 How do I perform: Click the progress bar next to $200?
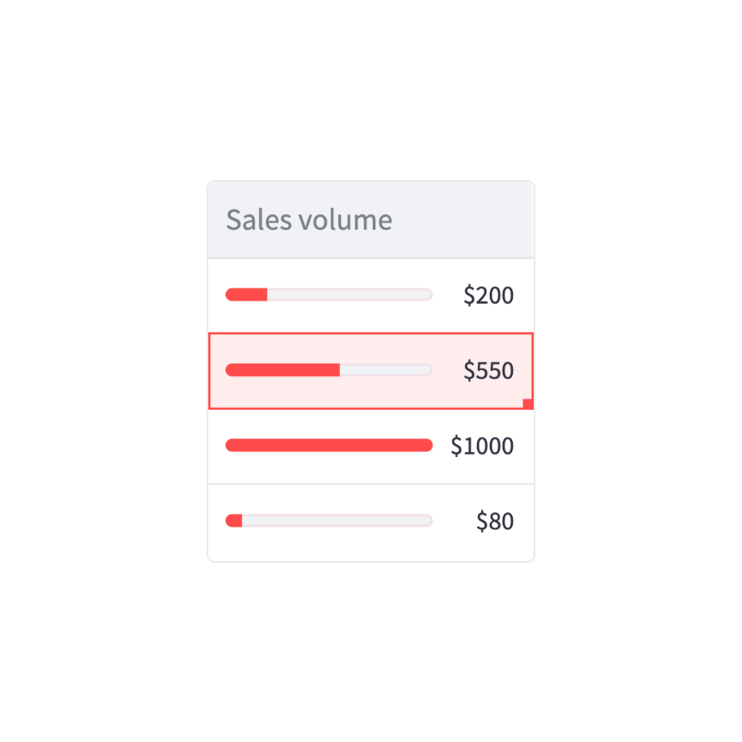coord(329,295)
